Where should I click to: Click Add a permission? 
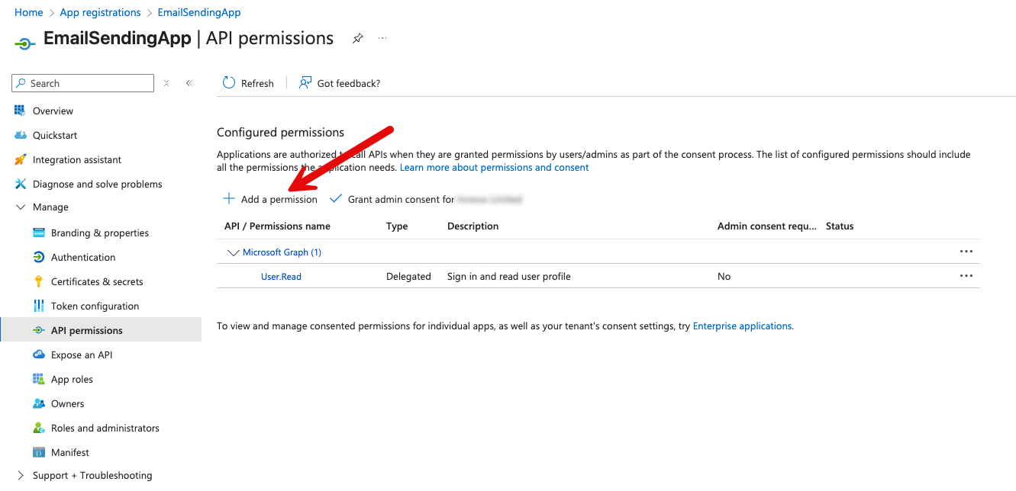[x=270, y=198]
